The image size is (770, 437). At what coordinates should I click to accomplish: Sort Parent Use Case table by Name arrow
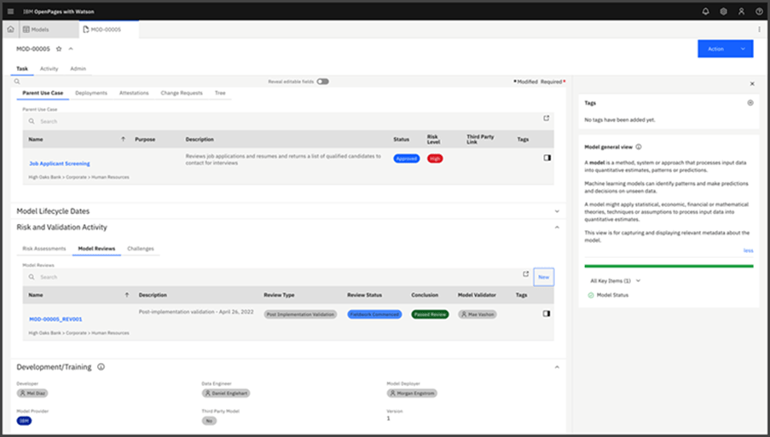124,140
